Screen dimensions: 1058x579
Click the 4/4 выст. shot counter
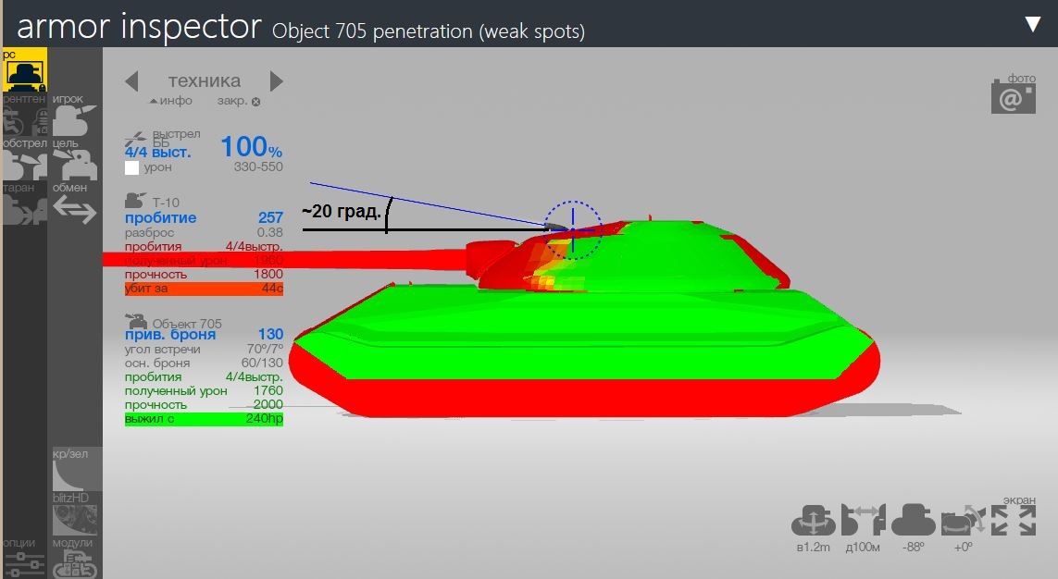[158, 153]
